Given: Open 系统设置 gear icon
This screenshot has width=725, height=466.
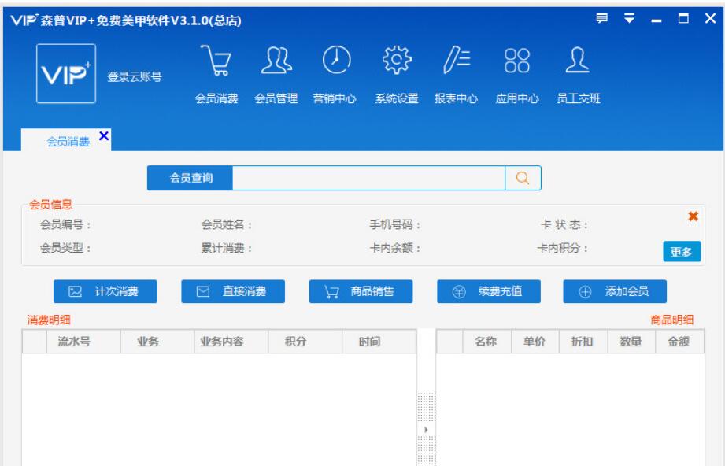Looking at the screenshot, I should (397, 60).
